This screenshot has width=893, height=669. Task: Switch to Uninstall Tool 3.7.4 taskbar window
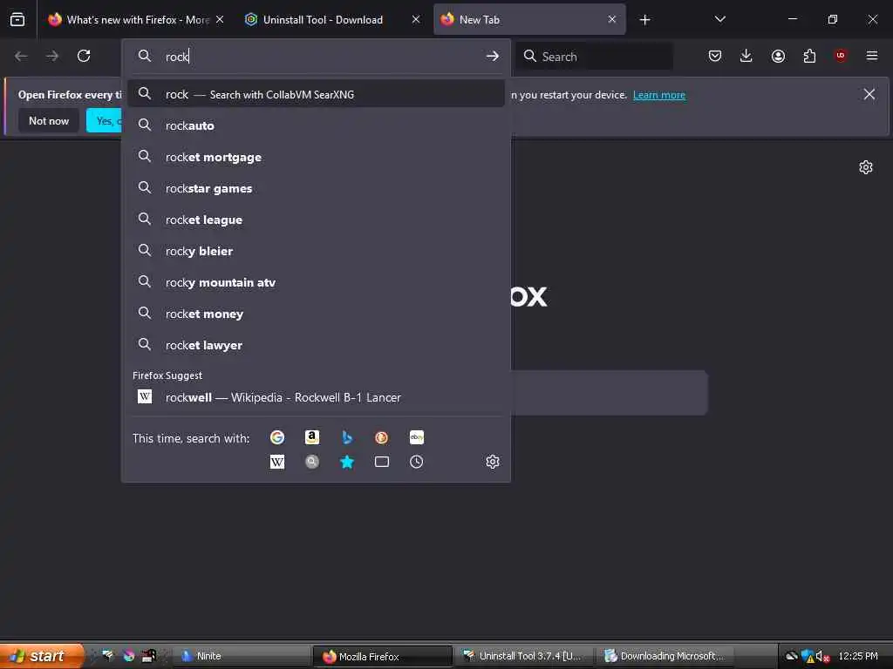523,656
